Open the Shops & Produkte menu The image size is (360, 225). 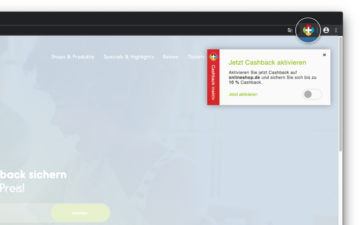coord(73,57)
